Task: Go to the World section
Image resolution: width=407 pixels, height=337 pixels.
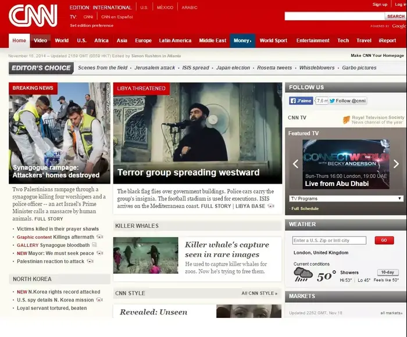Action: pos(62,41)
